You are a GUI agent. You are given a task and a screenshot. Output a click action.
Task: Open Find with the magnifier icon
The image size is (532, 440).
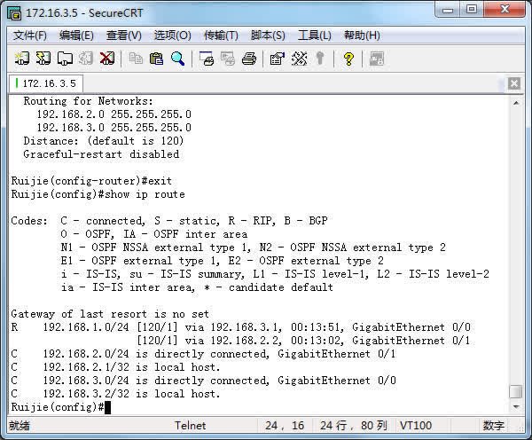[177, 59]
